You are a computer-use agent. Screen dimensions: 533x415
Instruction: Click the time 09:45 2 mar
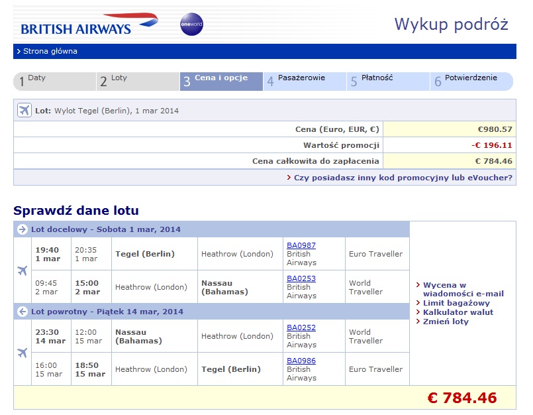point(46,287)
